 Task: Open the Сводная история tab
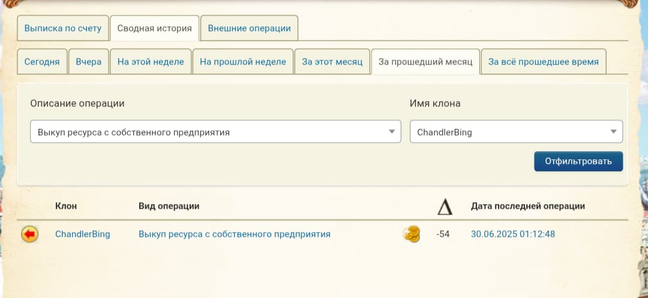pos(154,28)
